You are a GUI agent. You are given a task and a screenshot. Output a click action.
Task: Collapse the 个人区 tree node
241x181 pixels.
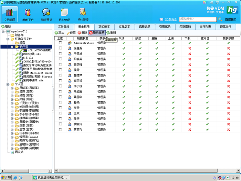click(x=8, y=84)
